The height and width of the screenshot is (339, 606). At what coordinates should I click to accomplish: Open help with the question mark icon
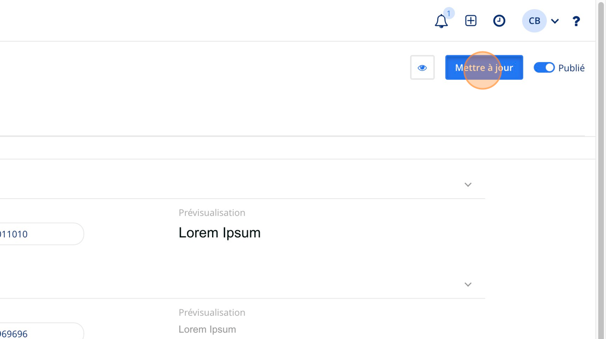[x=576, y=21]
